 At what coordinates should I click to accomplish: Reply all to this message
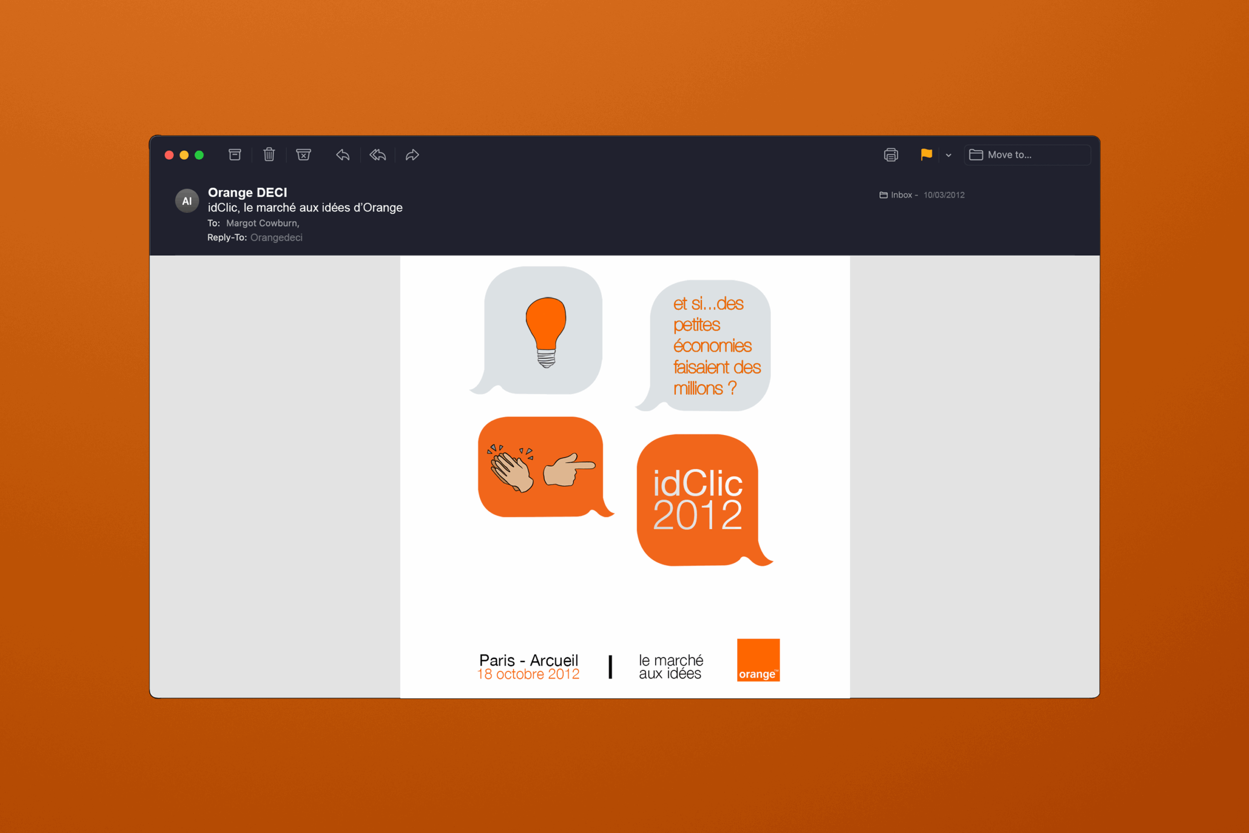click(x=378, y=155)
